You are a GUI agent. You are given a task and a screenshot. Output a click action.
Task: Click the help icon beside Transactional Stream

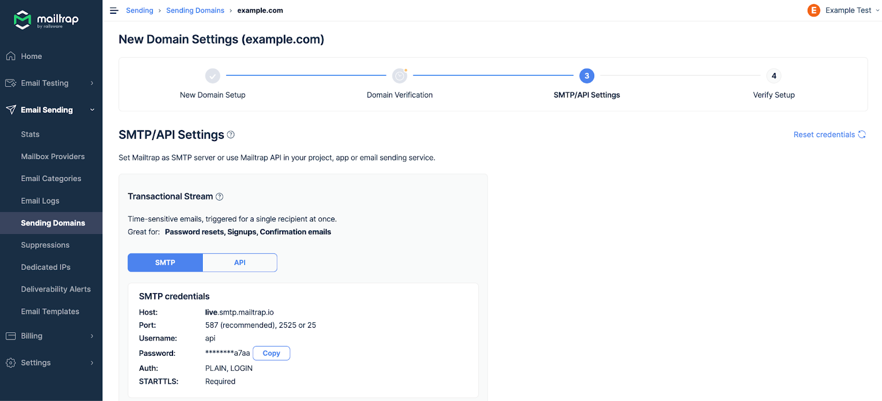coord(219,197)
